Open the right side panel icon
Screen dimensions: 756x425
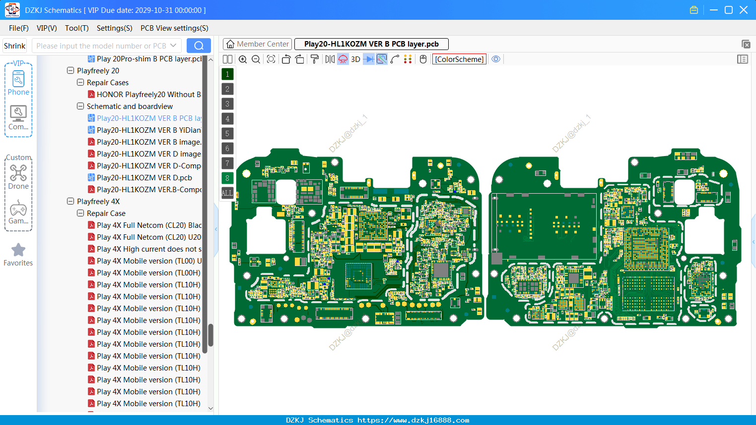click(743, 59)
